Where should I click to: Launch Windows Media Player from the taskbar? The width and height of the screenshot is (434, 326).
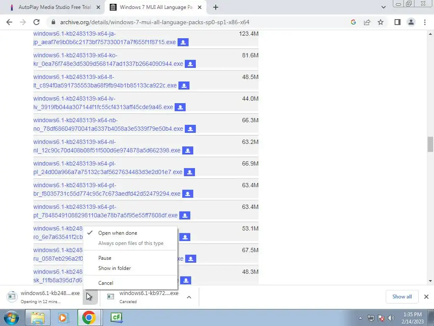pyautogui.click(x=63, y=318)
